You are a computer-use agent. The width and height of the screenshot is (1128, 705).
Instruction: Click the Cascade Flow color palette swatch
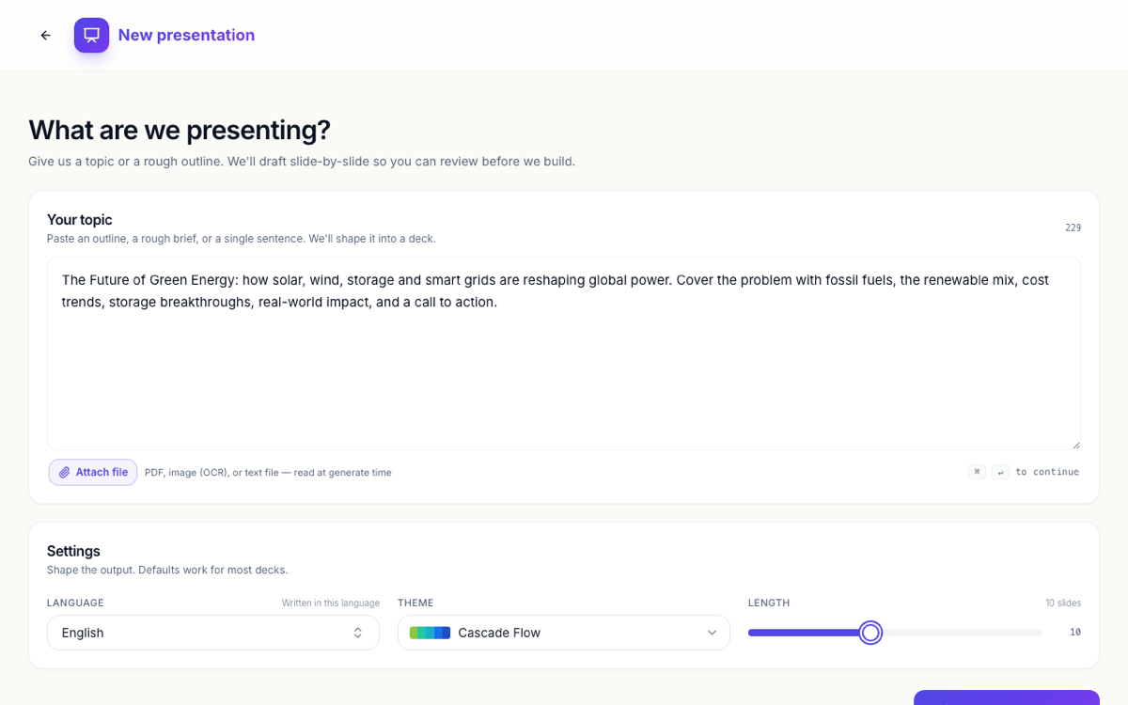[431, 633]
